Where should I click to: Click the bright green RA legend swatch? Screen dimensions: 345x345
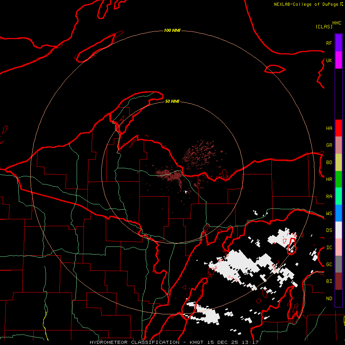pos(338,196)
